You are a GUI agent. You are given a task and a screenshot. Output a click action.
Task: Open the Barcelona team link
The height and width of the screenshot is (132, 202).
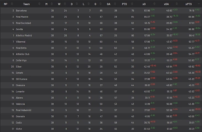pos(21,11)
